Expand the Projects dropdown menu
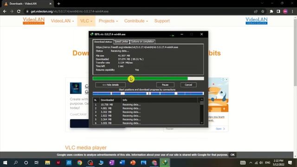This screenshot has width=297, height=167. point(108,21)
